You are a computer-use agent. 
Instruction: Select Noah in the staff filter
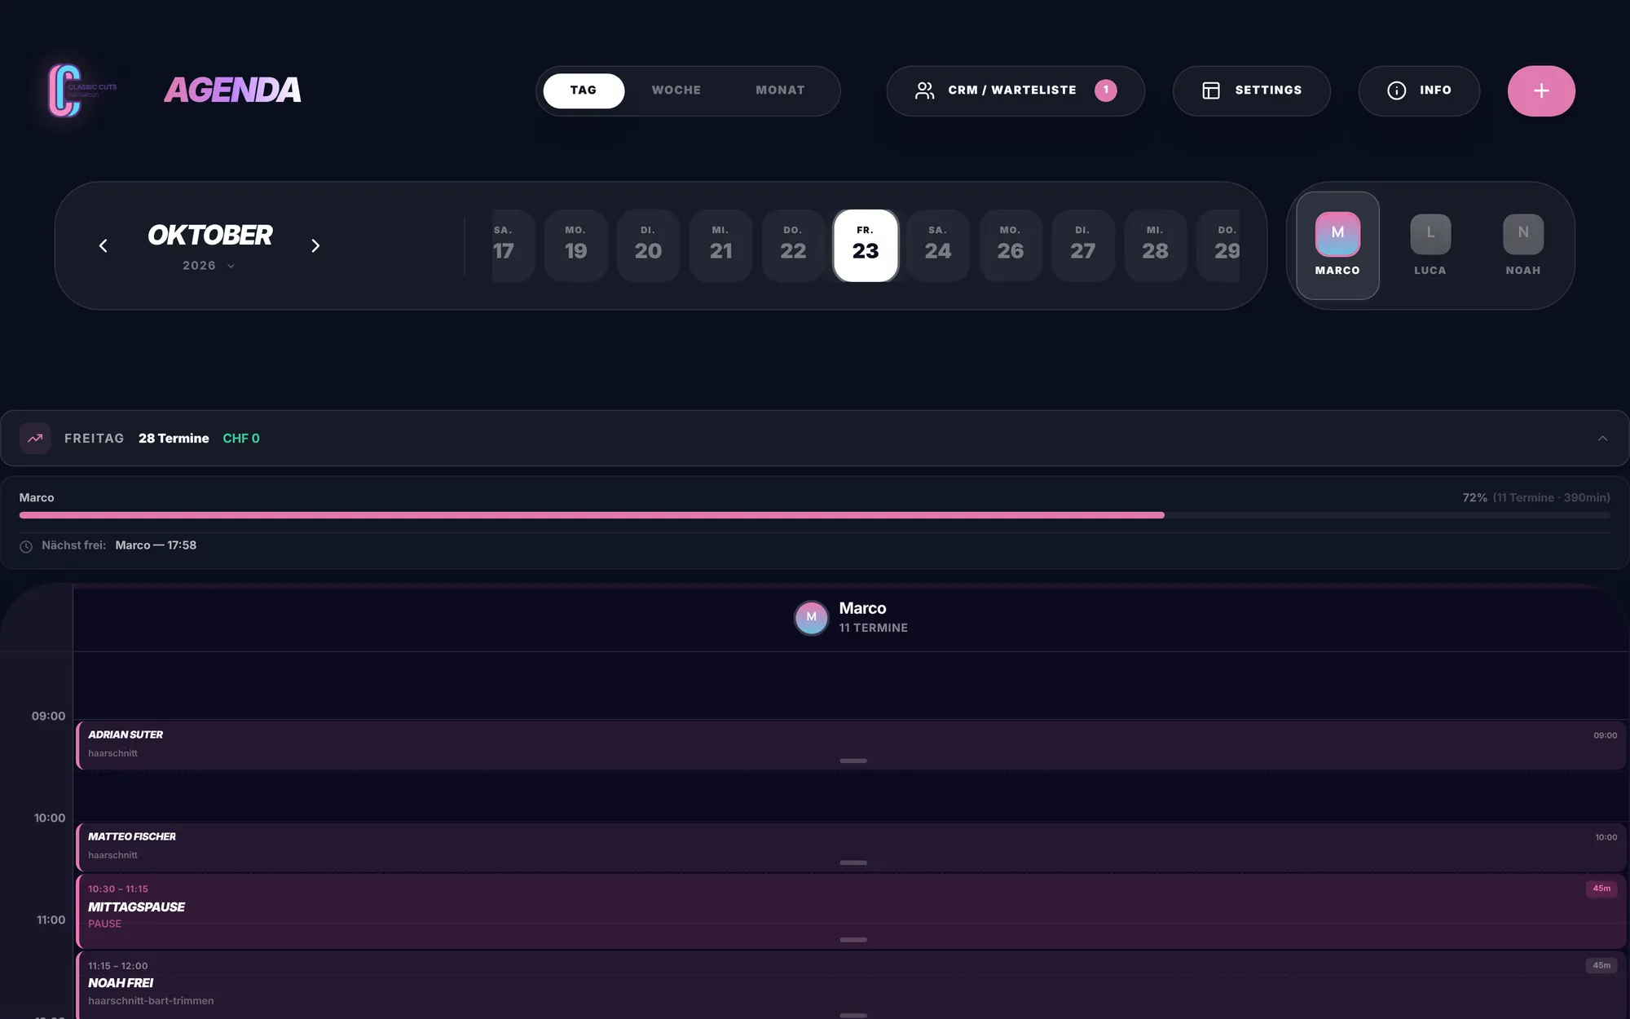click(1523, 245)
